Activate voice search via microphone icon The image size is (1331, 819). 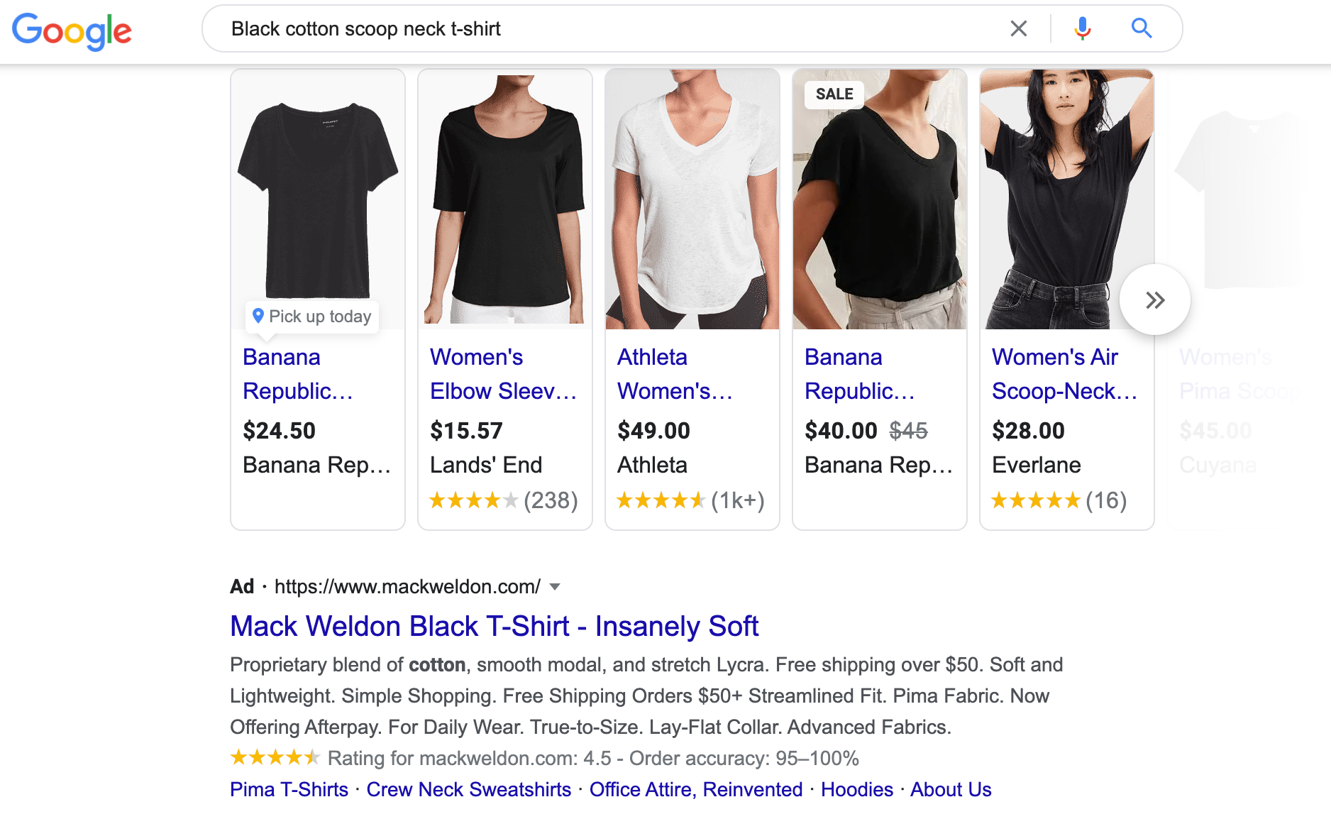point(1081,28)
